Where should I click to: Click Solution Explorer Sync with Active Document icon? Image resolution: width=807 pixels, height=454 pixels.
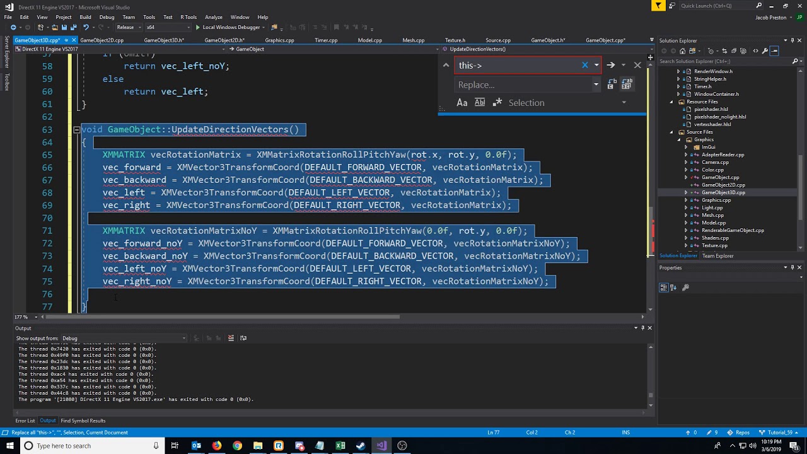(x=724, y=51)
